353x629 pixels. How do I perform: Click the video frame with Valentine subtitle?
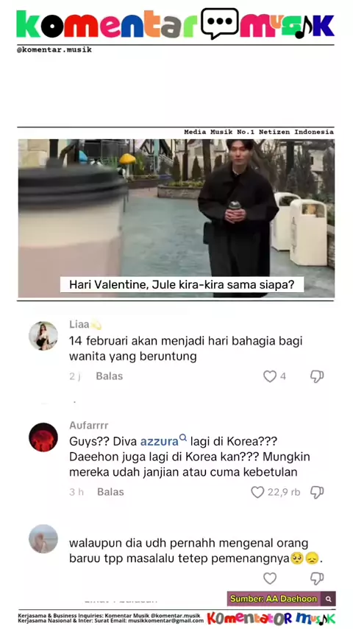[176, 218]
